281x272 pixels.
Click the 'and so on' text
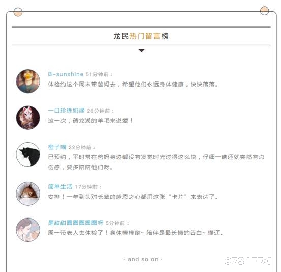pos(143,259)
